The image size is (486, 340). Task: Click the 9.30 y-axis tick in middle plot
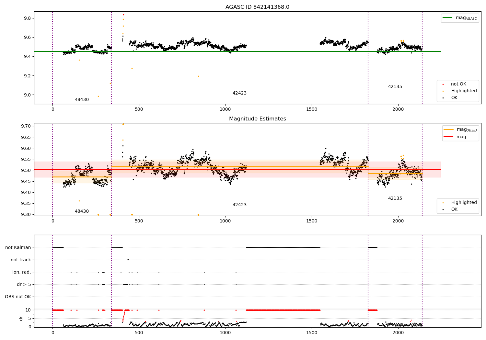26,215
